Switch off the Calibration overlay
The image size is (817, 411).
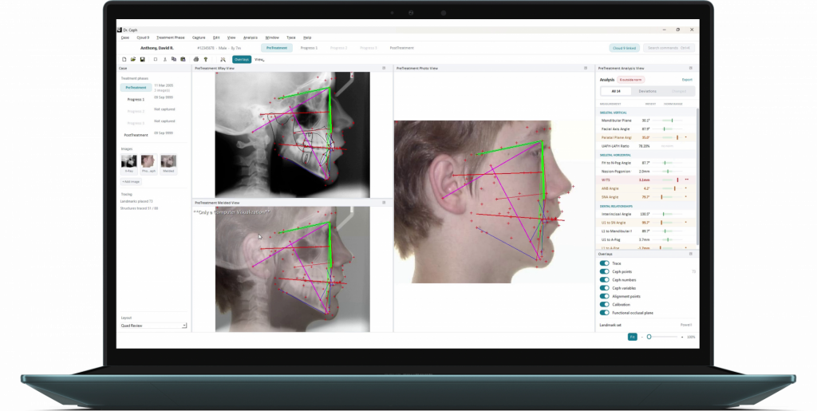[x=605, y=304]
